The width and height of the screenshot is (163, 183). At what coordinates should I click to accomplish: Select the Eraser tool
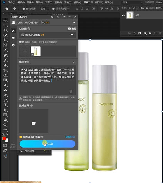click(5, 75)
